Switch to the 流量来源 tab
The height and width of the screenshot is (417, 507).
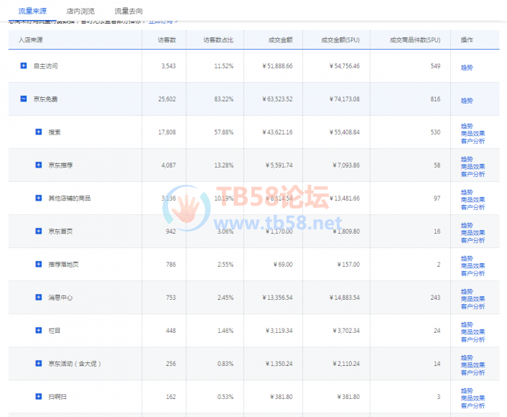(x=32, y=11)
